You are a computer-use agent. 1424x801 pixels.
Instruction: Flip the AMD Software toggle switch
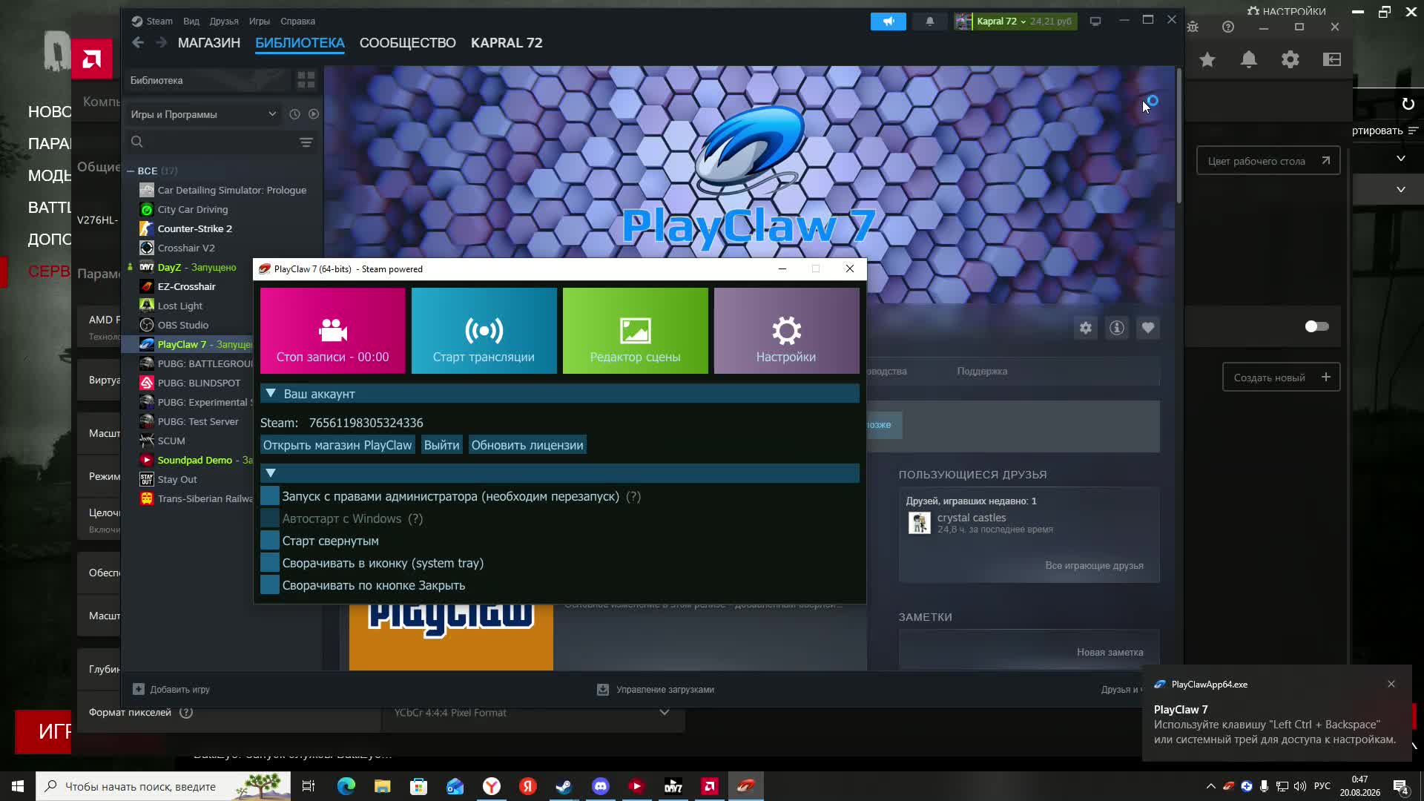point(1316,326)
